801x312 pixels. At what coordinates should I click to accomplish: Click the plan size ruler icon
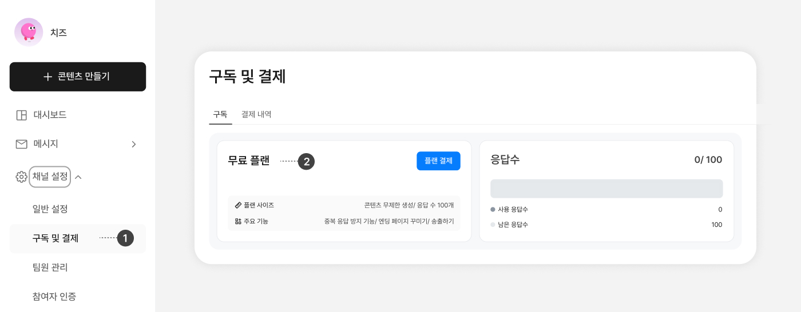pos(238,205)
